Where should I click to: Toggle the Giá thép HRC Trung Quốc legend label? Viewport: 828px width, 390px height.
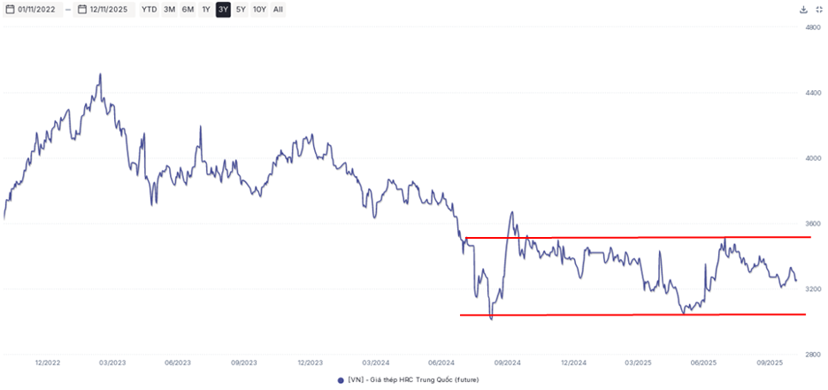[x=416, y=380]
